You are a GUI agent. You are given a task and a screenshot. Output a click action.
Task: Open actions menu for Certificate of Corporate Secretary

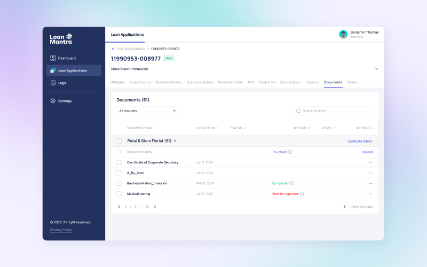pyautogui.click(x=370, y=162)
